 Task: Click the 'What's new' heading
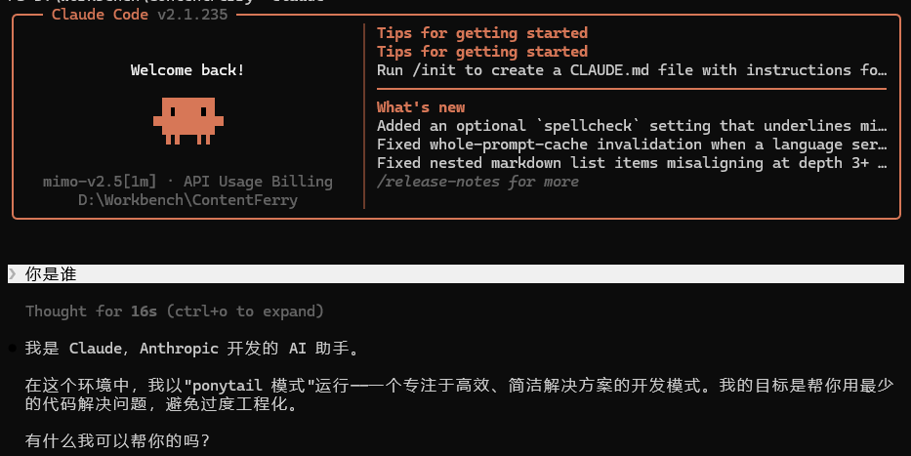421,107
